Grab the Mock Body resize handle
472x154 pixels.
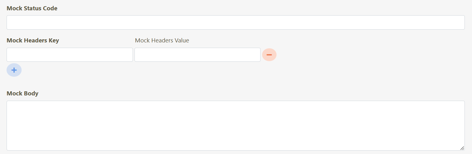[x=462, y=148]
